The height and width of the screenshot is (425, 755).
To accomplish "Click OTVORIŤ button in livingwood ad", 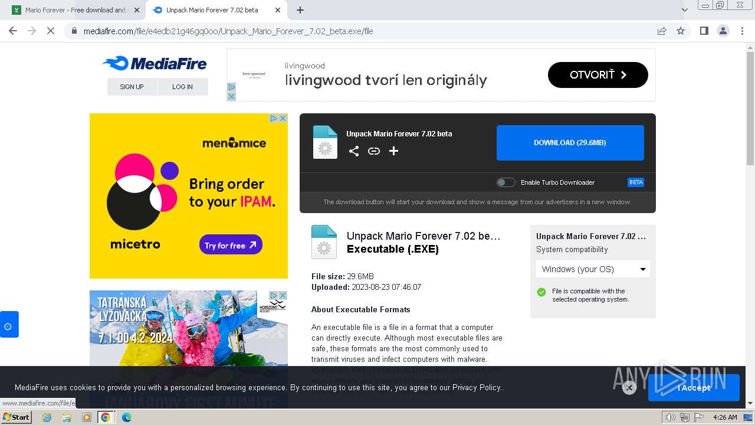I will [x=598, y=75].
